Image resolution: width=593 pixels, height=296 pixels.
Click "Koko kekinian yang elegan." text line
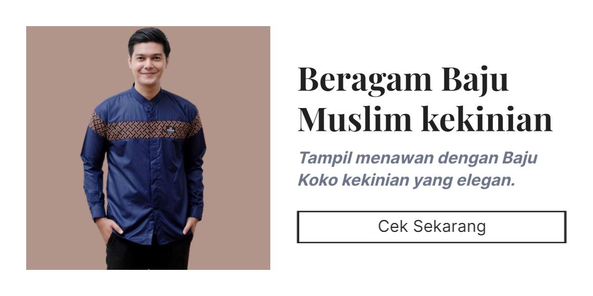(406, 180)
